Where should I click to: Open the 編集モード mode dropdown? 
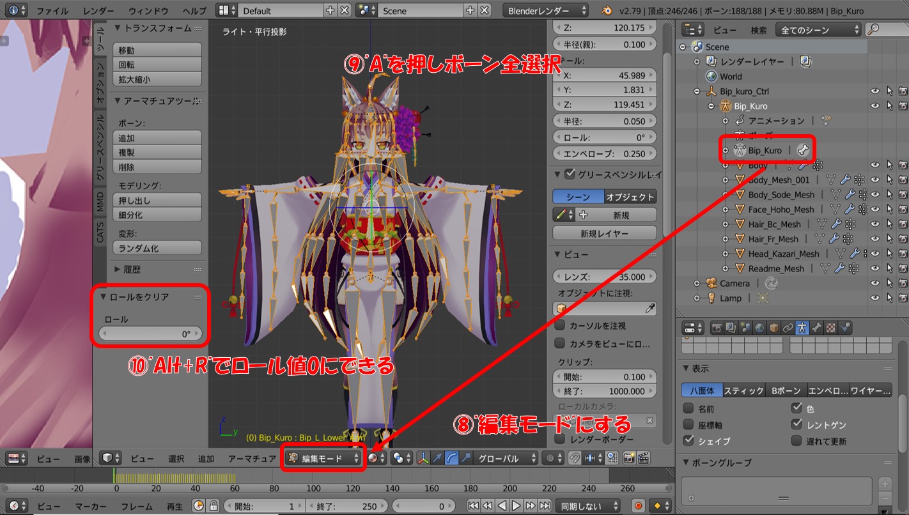click(x=323, y=458)
